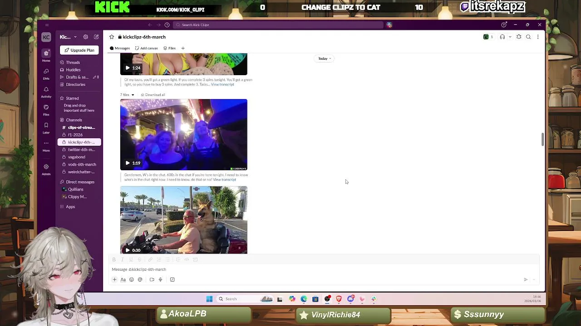Viewport: 581px width, 326px height.
Task: Compose a new message
Action: 96,37
